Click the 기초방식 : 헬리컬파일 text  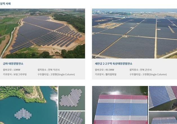106,75
